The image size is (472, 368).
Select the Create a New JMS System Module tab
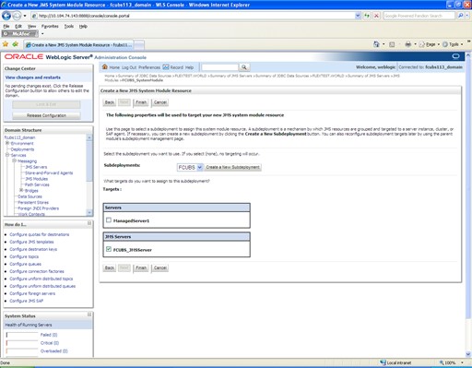coord(79,45)
